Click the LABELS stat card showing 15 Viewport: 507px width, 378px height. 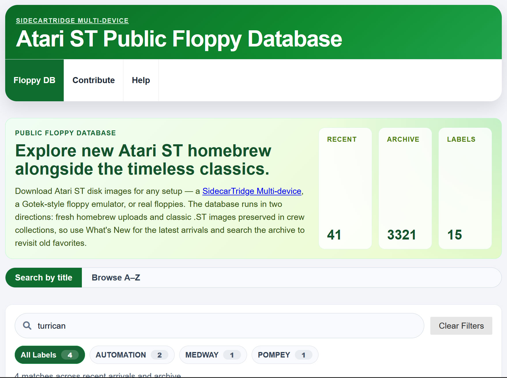coord(465,188)
